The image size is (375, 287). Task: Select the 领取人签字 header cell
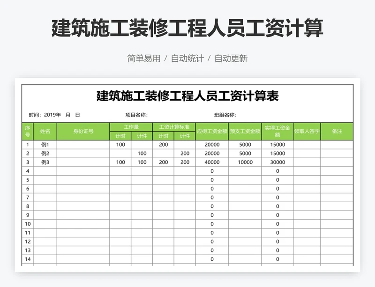pos(307,132)
